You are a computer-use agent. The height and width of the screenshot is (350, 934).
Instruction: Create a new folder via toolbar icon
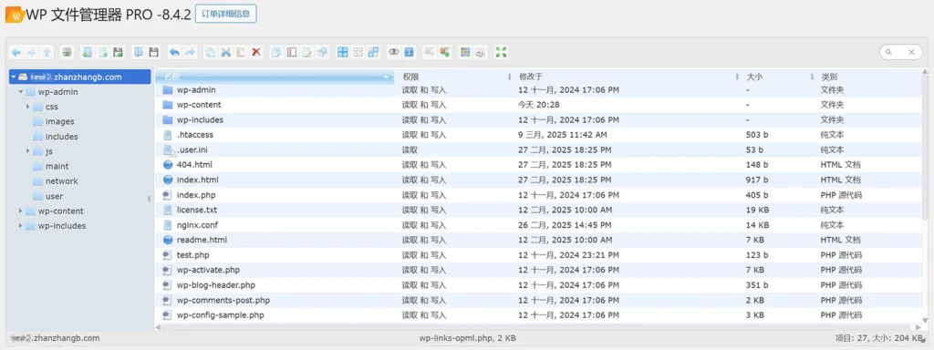coord(87,52)
